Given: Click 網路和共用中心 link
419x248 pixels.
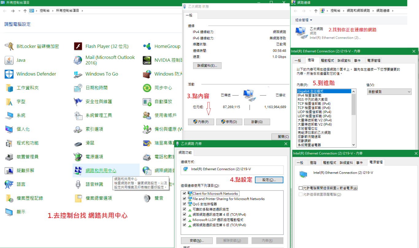Looking at the screenshot, I should click(x=101, y=171).
